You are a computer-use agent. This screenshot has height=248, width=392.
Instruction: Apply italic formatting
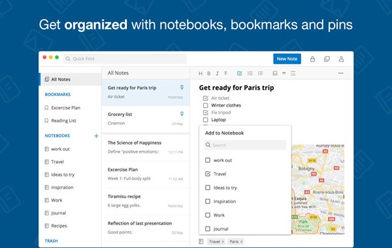click(218, 74)
